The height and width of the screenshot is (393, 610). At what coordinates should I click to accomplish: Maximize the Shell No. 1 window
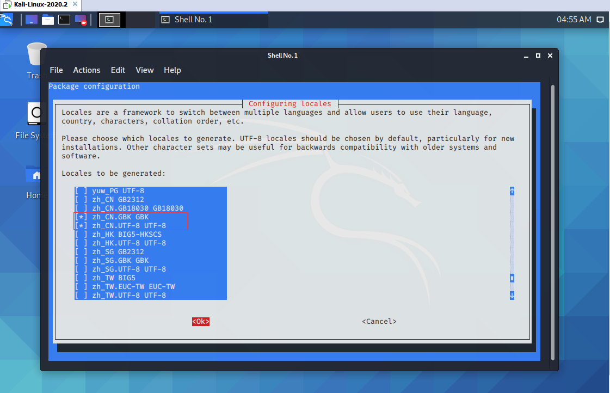coord(538,56)
